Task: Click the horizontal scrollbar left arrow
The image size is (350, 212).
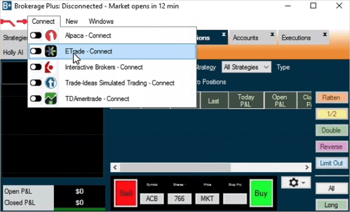Action: point(115,167)
